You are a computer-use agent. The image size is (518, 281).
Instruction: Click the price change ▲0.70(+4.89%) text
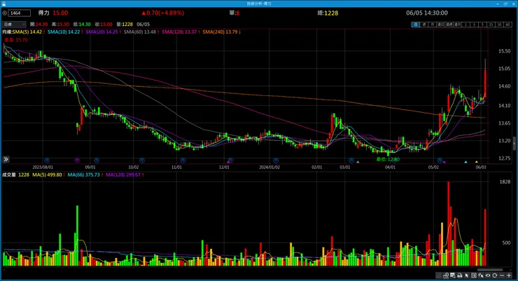(x=163, y=13)
